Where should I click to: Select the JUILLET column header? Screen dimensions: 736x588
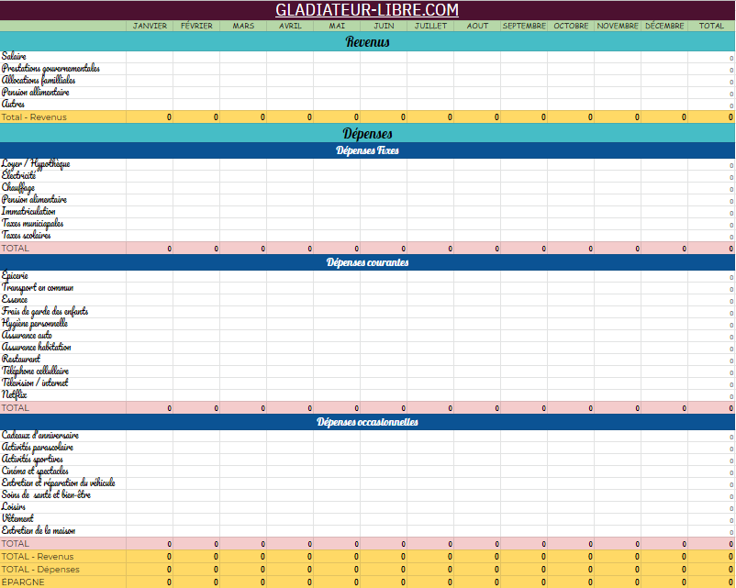(x=430, y=26)
